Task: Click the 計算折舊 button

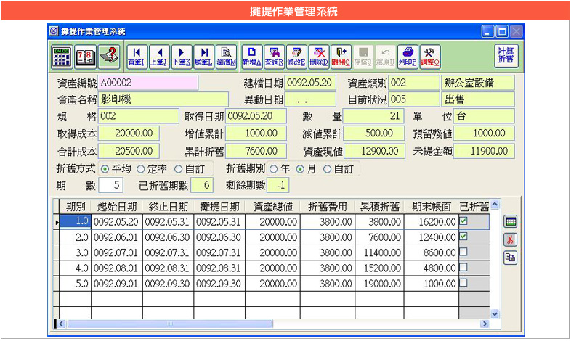Action: [506, 56]
